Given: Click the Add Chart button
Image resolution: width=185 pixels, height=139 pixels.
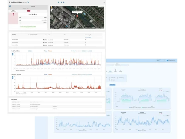Looking at the screenshot, I should click(112, 85).
